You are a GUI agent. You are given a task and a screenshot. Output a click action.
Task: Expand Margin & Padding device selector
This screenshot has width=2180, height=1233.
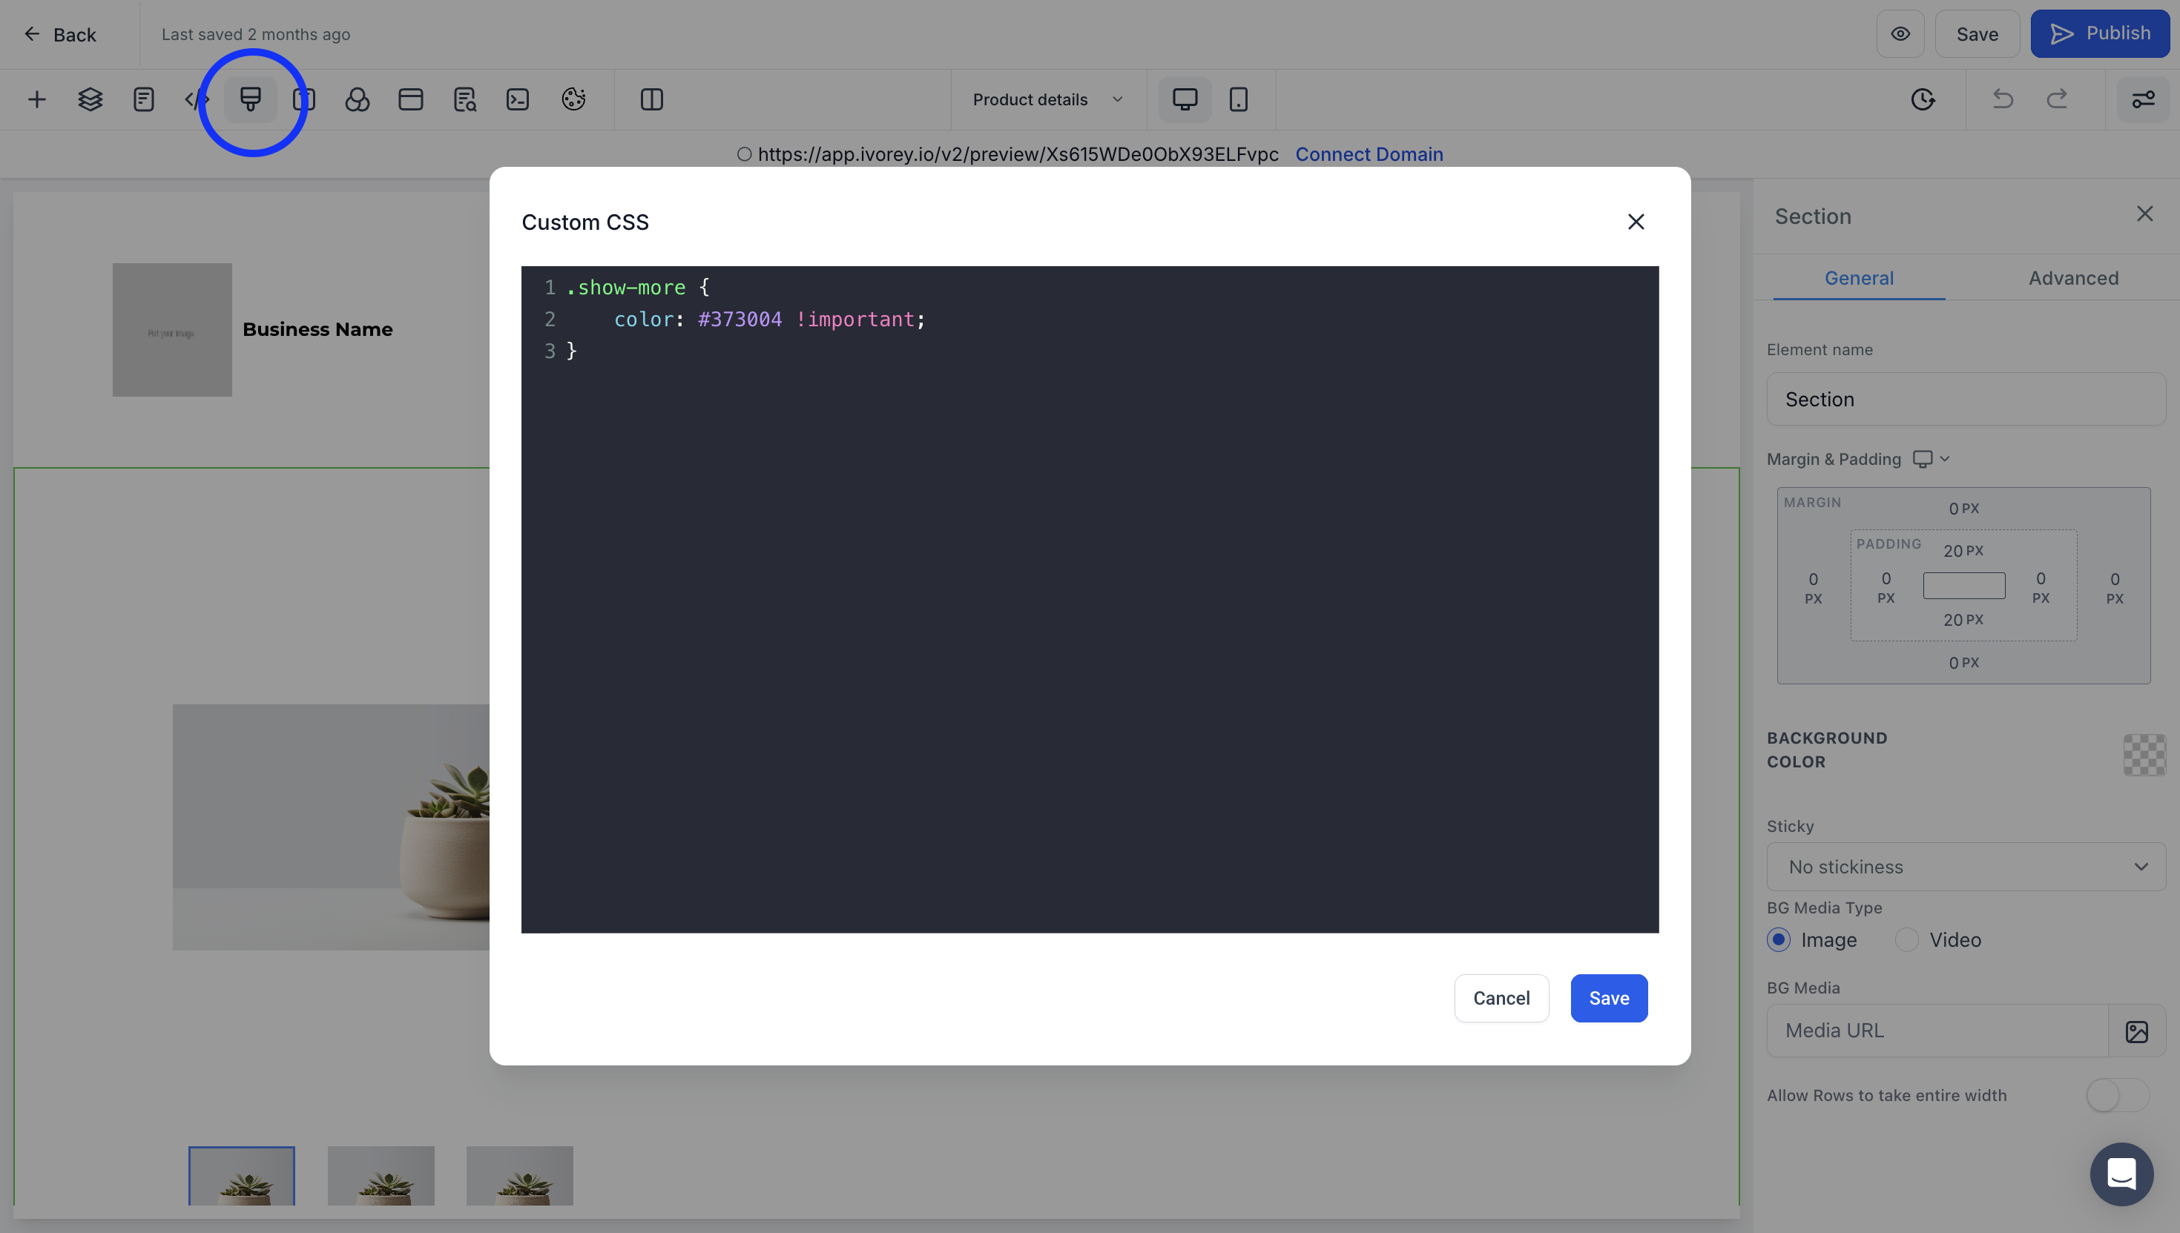1931,459
